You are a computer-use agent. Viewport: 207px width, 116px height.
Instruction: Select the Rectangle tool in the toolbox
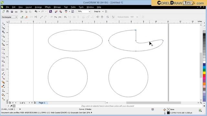point(3,49)
